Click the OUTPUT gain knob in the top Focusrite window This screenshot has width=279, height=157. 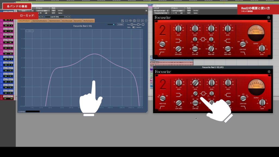coord(262,48)
